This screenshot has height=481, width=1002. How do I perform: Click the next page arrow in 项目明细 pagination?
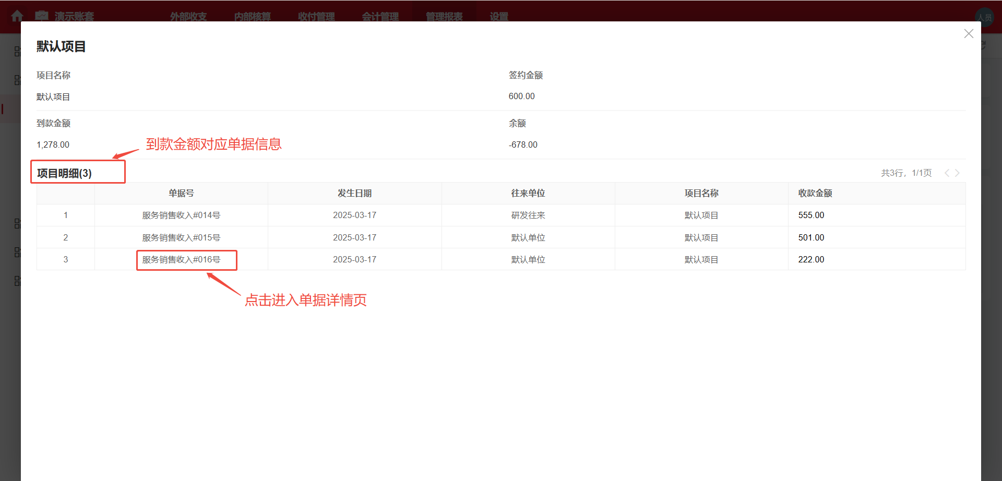(x=957, y=173)
